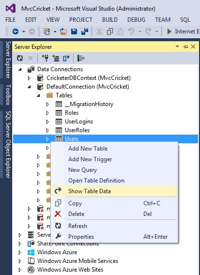This screenshot has width=200, height=275.
Task: Choose Copy in context menu
Action: click(114, 203)
